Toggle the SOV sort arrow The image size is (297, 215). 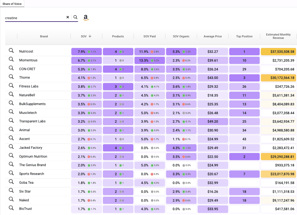click(90, 36)
